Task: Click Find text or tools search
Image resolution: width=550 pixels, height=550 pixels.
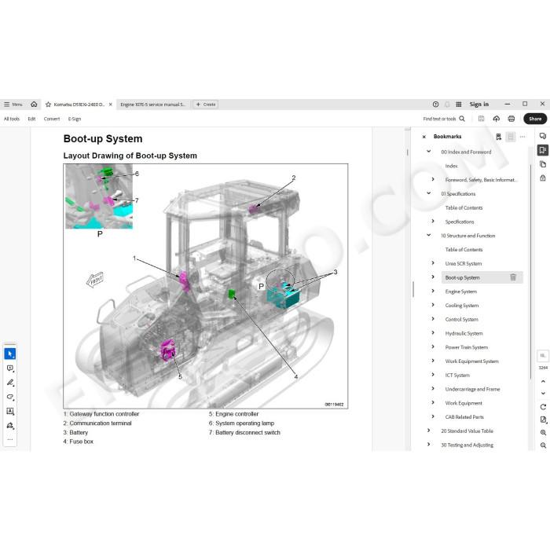Action: pos(444,119)
